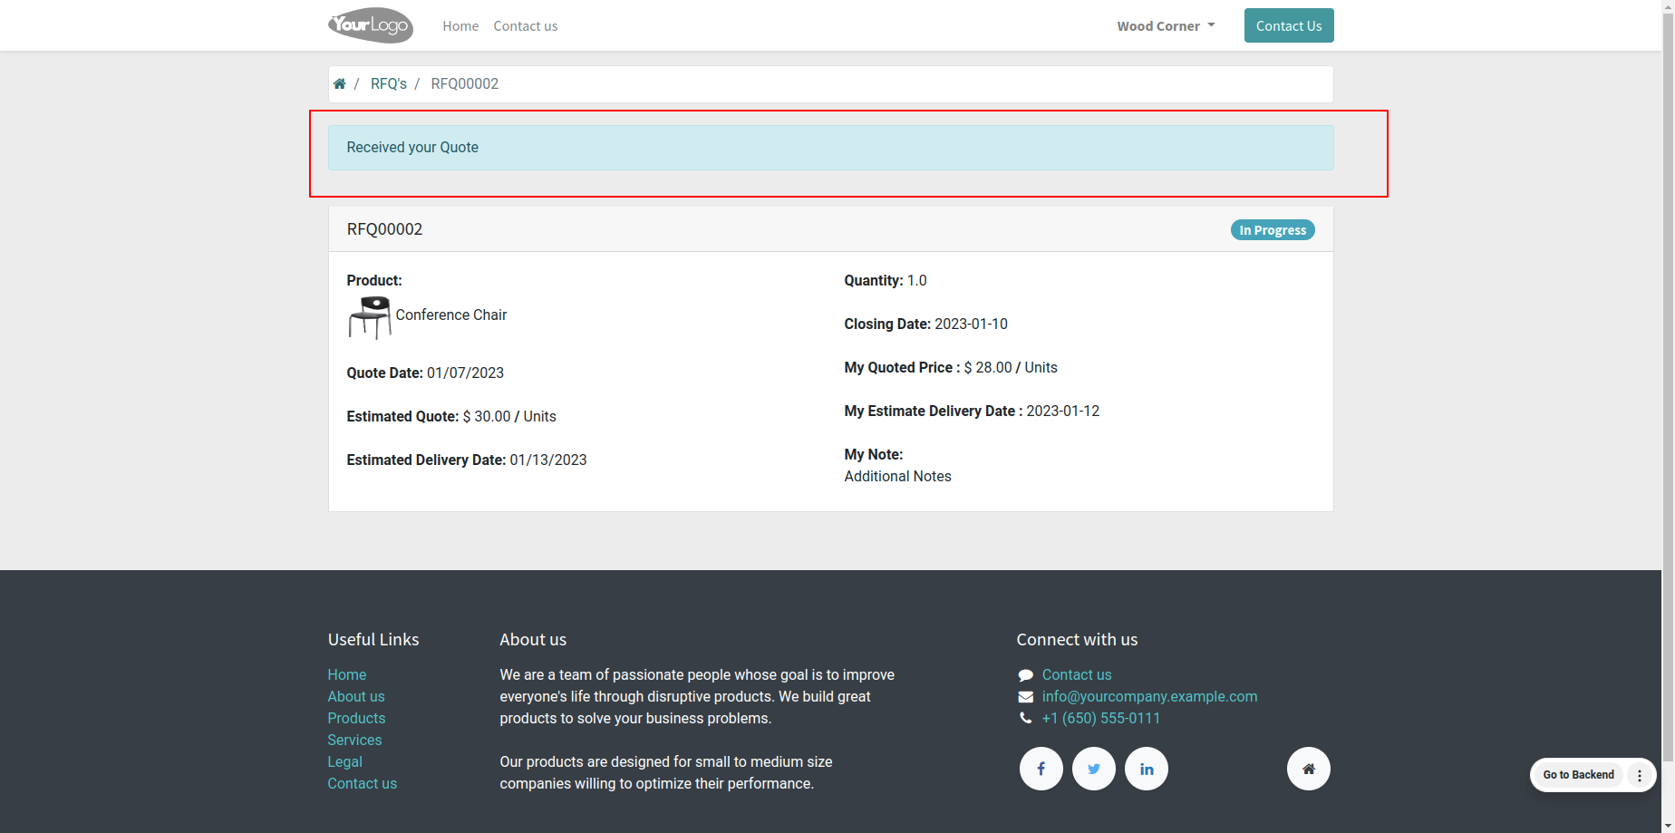The height and width of the screenshot is (833, 1675).
Task: Expand the Wood Corner user dropdown
Action: pos(1167,26)
